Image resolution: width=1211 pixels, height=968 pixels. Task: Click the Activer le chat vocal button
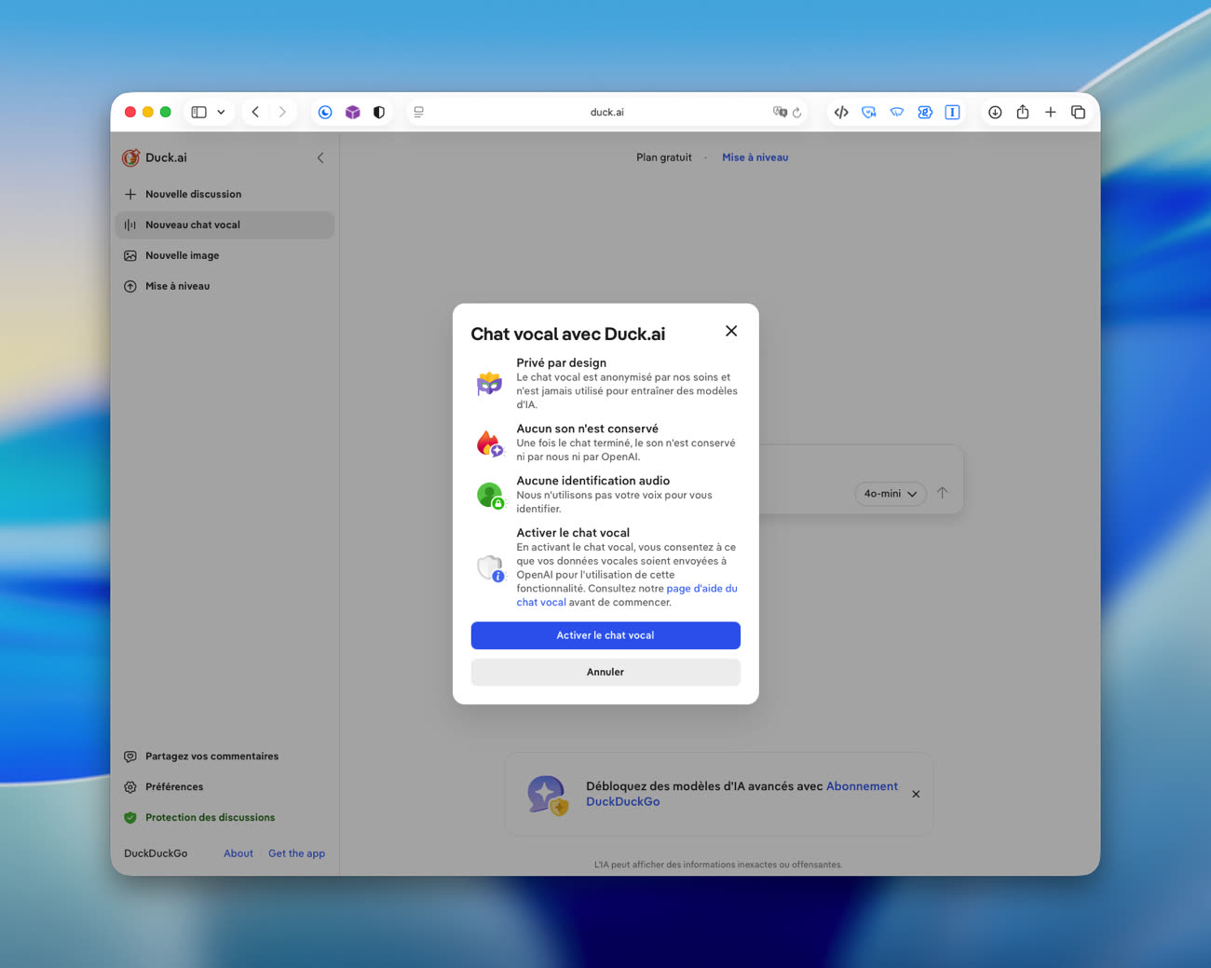(605, 635)
